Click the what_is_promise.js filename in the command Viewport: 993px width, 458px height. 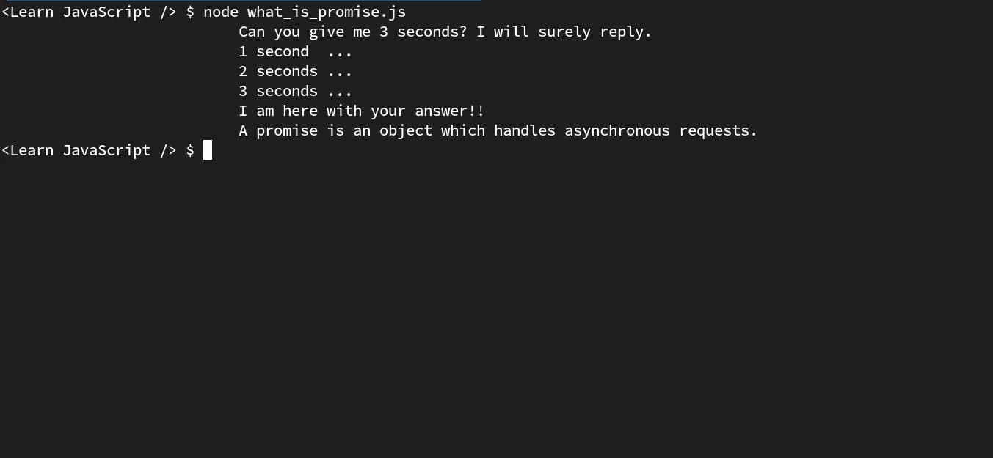(326, 12)
